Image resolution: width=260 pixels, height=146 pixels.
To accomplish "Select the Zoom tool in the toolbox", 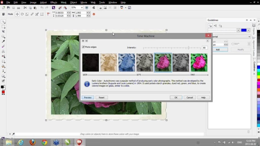I will pyautogui.click(x=3, y=36).
